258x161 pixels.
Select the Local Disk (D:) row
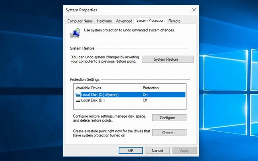[130, 100]
